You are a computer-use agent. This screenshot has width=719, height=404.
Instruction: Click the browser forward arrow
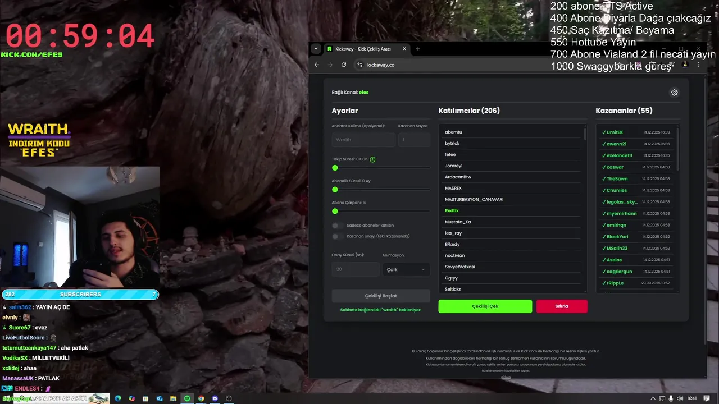click(x=330, y=65)
